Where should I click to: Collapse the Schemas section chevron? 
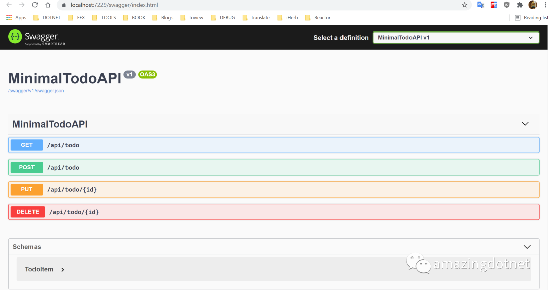click(527, 247)
